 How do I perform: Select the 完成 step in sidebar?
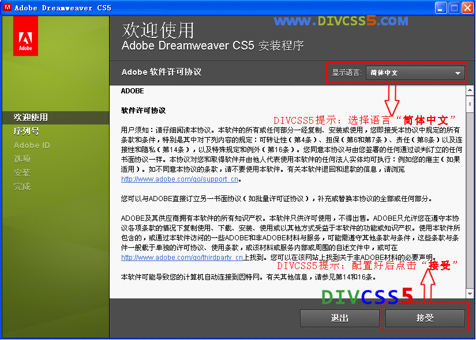tap(22, 187)
